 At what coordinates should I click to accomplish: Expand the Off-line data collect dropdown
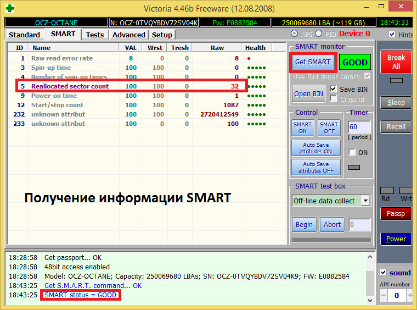[x=366, y=201]
